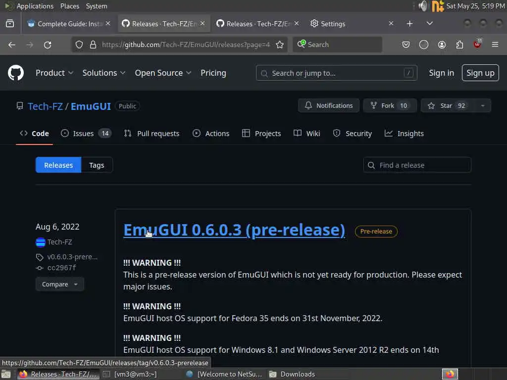The width and height of the screenshot is (507, 380).
Task: Click the GitHub logo home icon
Action: coord(15,73)
